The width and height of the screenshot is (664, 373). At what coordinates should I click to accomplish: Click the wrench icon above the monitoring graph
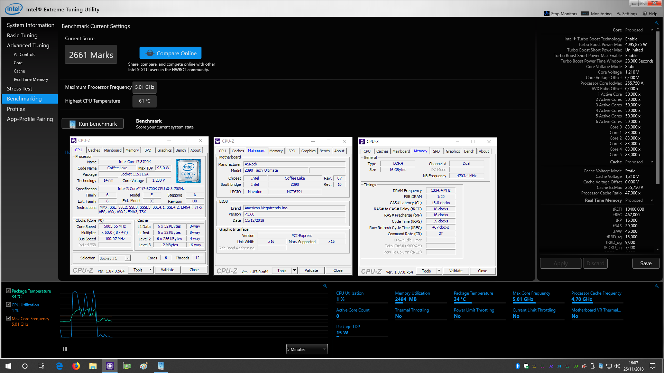pyautogui.click(x=325, y=286)
